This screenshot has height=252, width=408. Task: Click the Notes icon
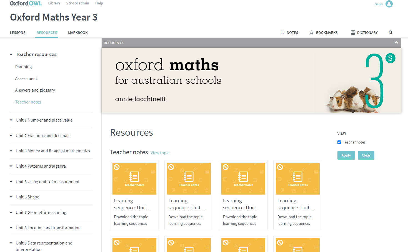point(283,32)
